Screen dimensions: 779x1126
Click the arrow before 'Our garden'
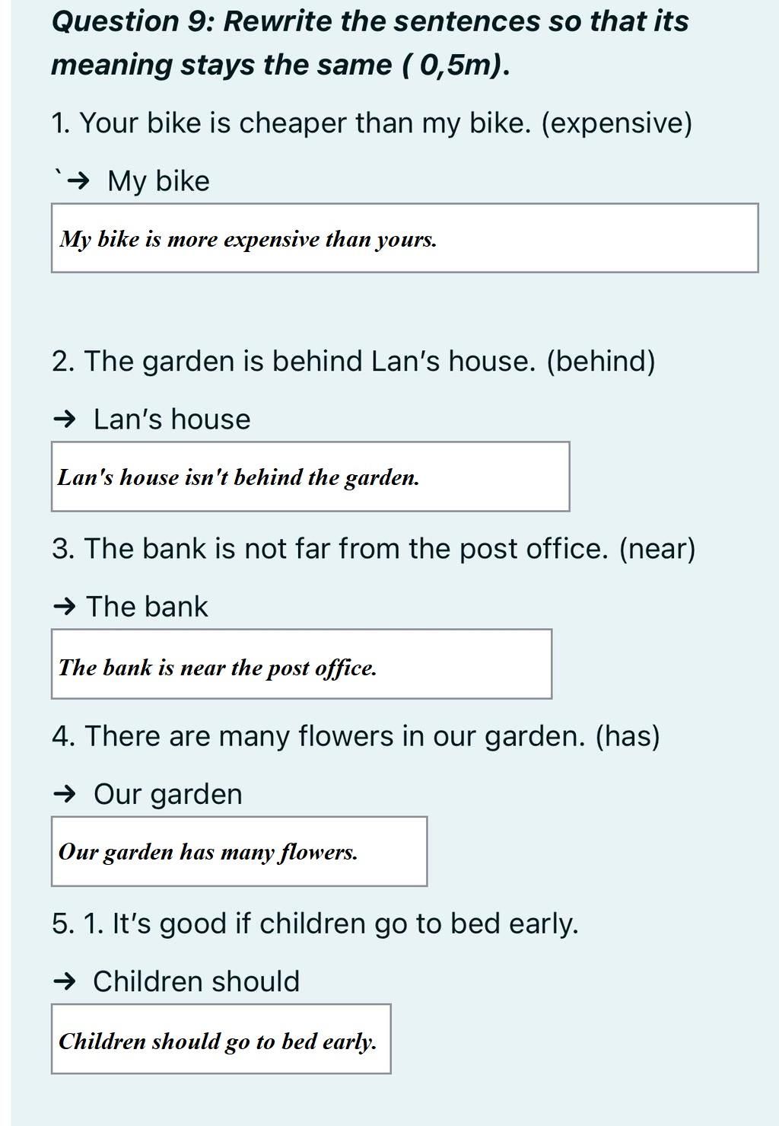click(65, 794)
